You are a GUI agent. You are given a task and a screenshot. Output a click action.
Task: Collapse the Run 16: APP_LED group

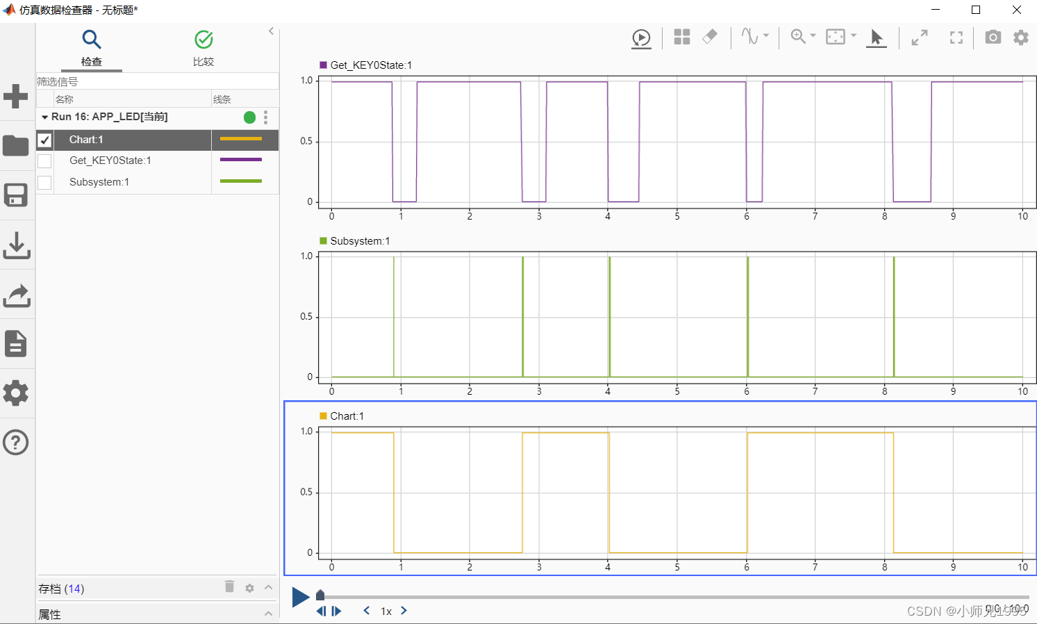point(46,117)
